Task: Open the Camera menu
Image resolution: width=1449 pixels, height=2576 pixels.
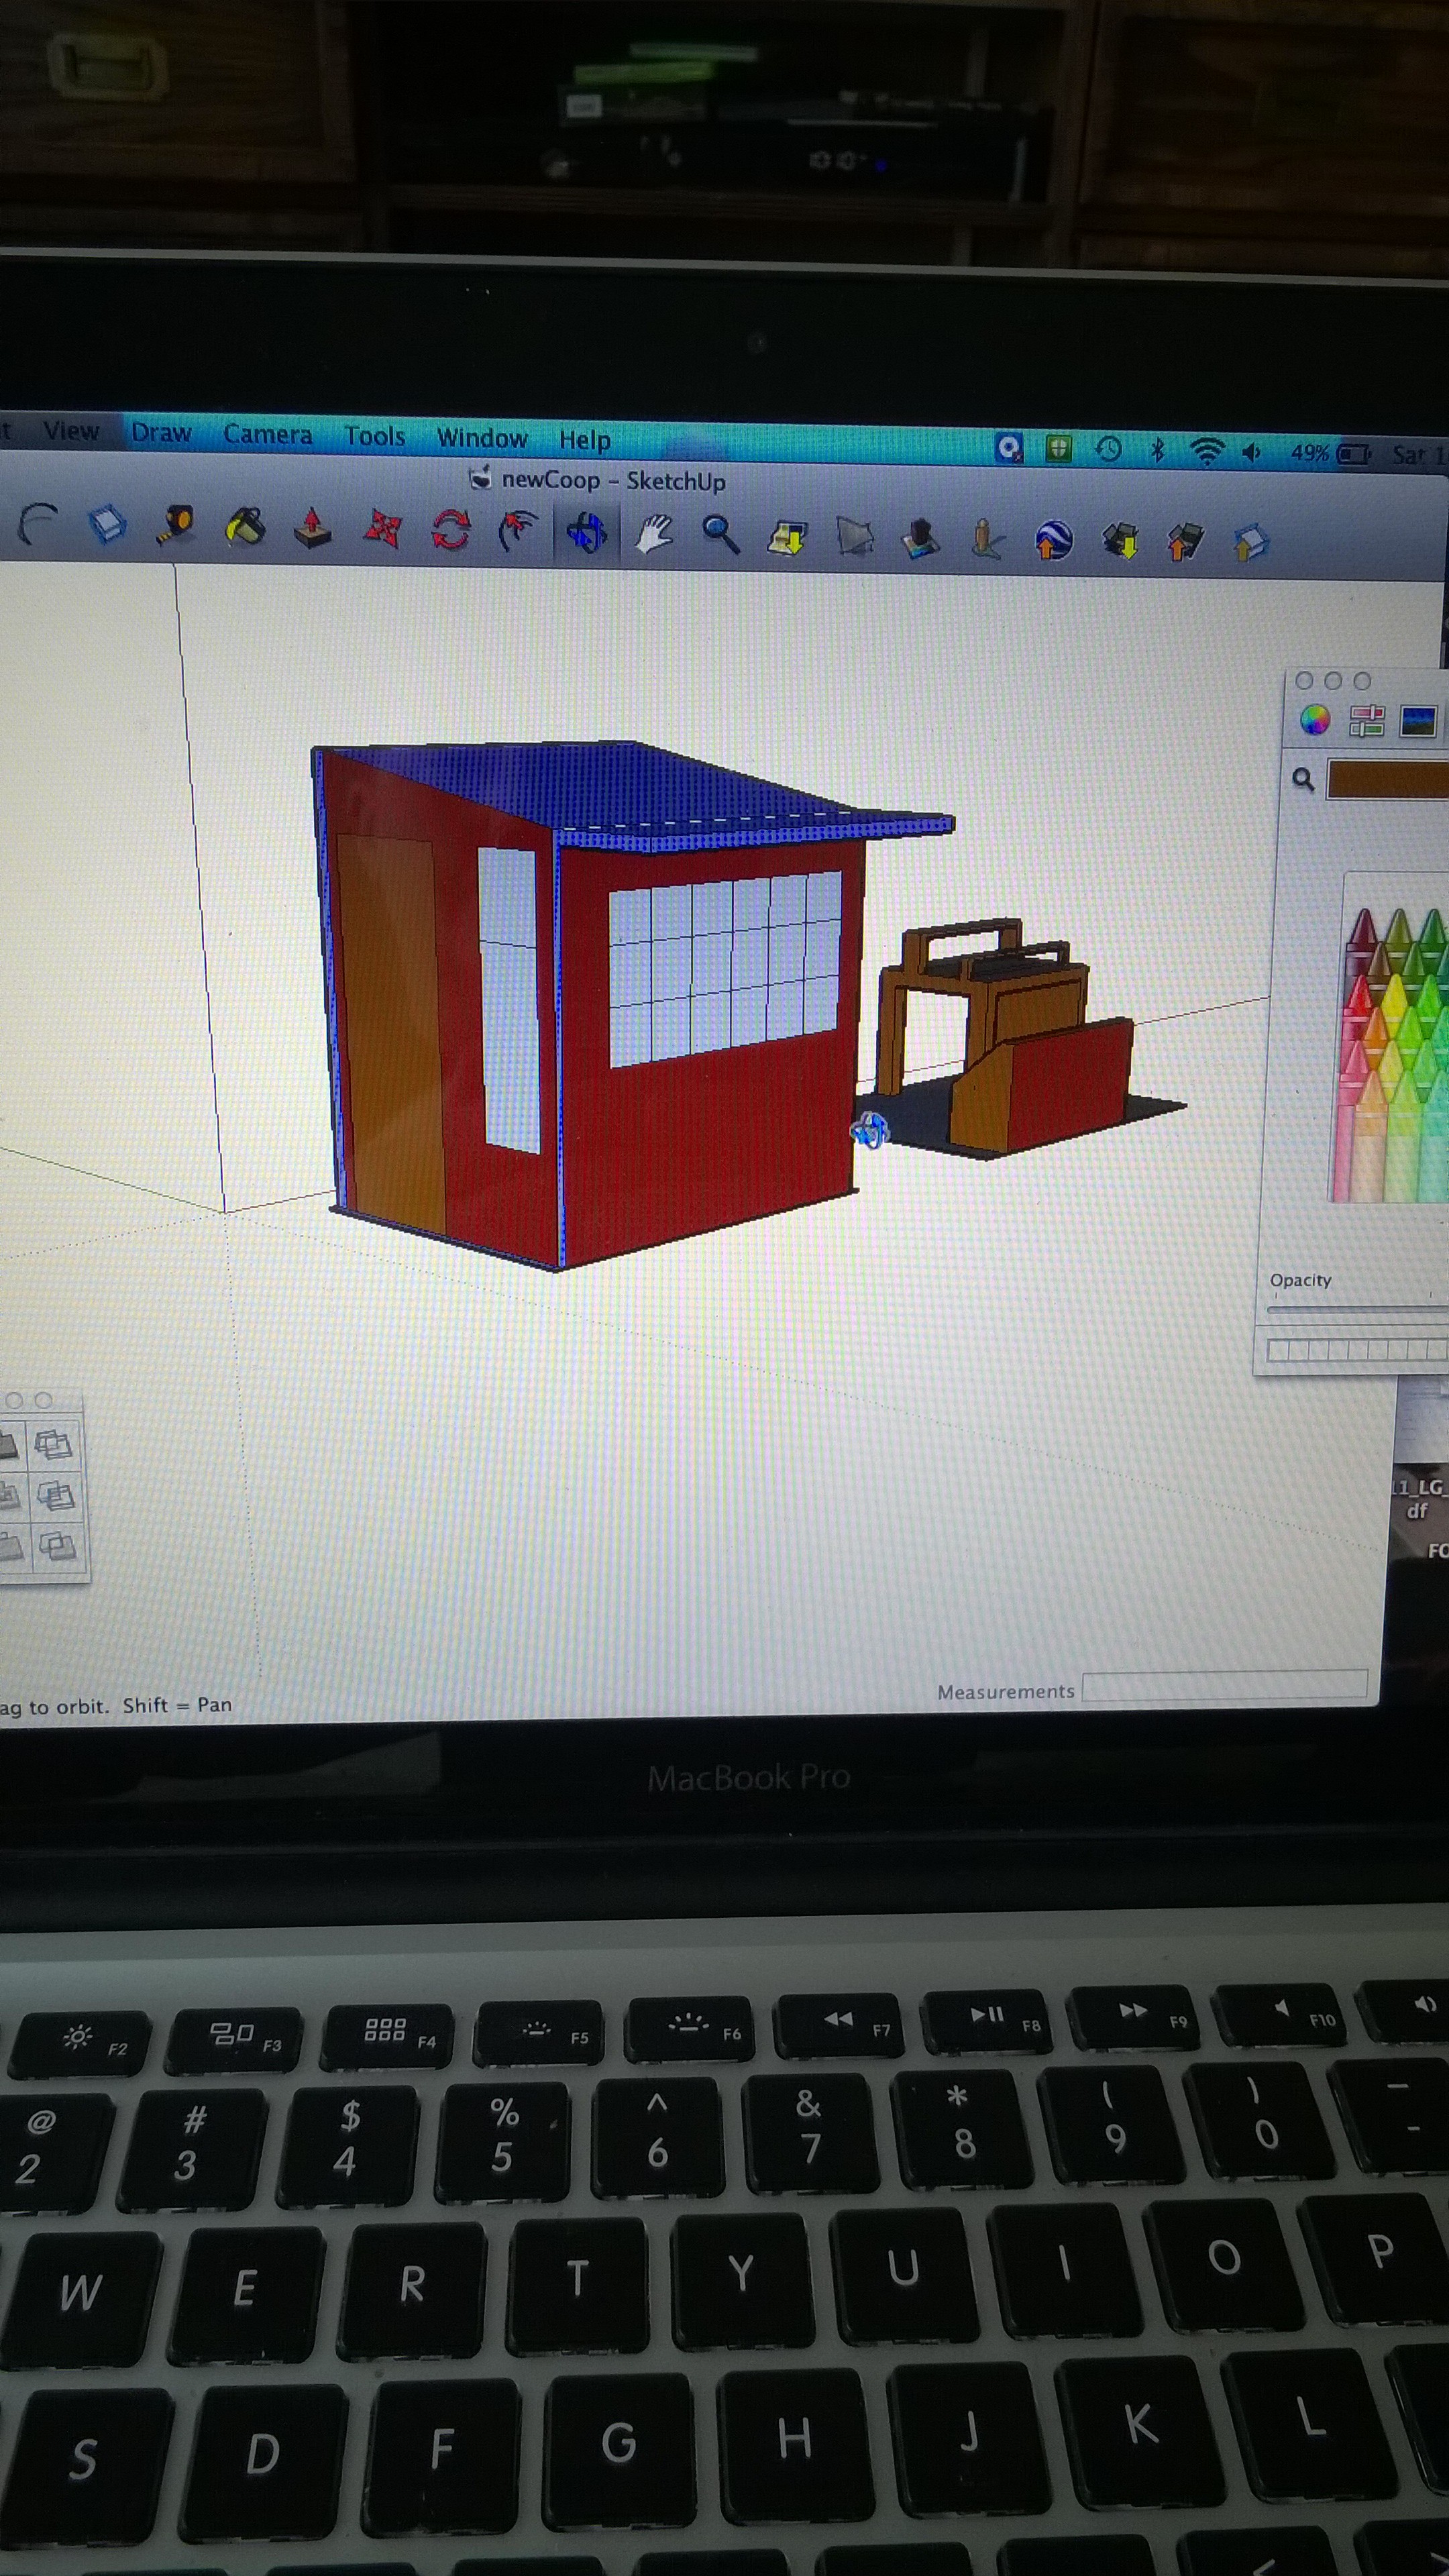Action: [x=267, y=435]
